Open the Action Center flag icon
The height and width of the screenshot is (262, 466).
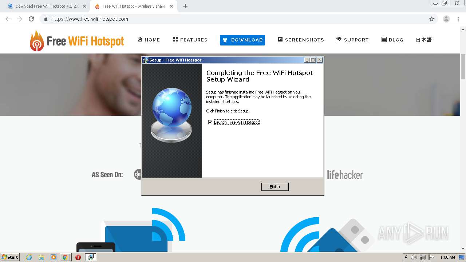coord(431,257)
